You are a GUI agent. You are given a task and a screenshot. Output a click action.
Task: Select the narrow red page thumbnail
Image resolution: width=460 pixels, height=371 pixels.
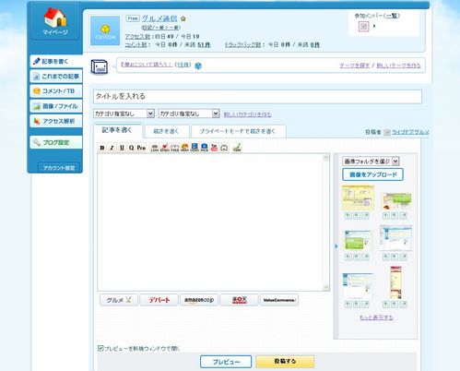[395, 282]
